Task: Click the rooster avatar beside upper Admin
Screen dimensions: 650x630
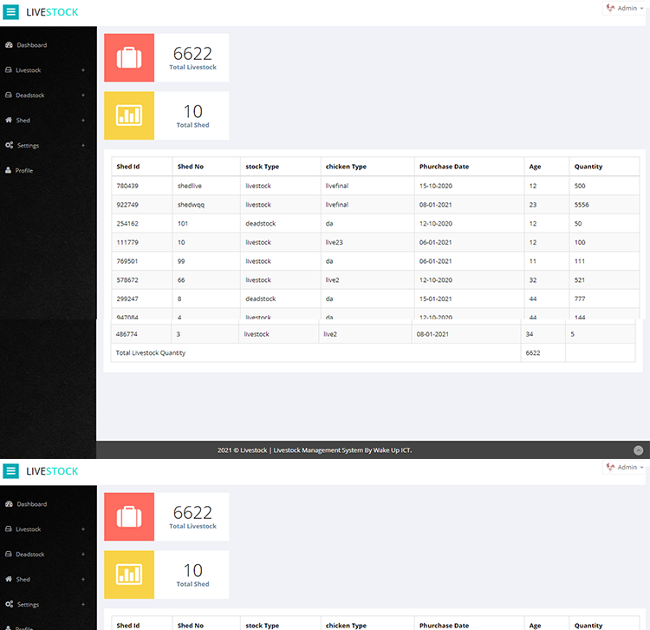Action: tap(610, 8)
